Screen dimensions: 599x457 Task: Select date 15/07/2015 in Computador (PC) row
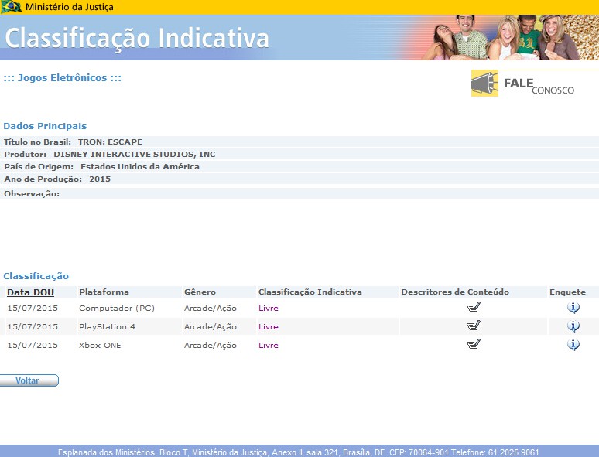(x=33, y=308)
